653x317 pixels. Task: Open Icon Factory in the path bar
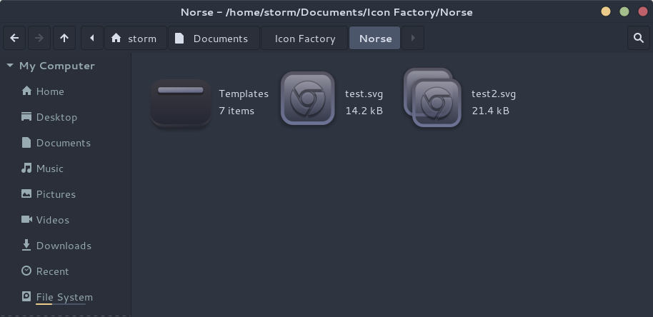304,39
